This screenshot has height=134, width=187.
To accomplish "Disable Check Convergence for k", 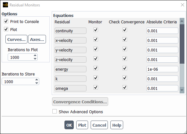I will (x=125, y=78).
